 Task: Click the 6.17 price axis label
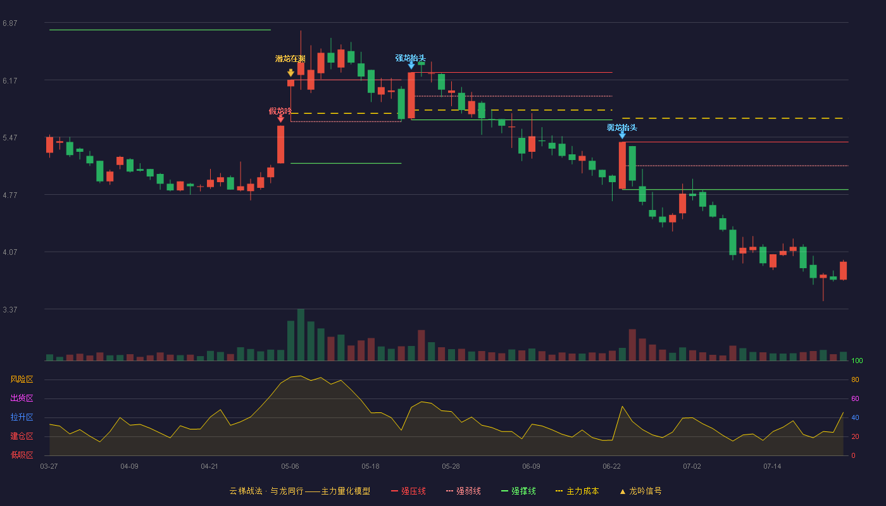coord(9,81)
